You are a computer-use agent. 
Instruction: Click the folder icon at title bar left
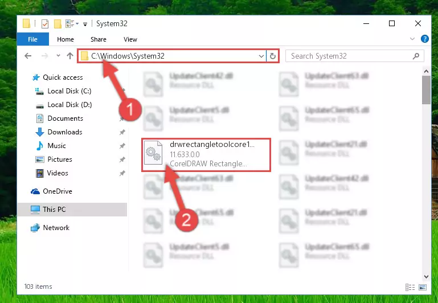pyautogui.click(x=26, y=23)
